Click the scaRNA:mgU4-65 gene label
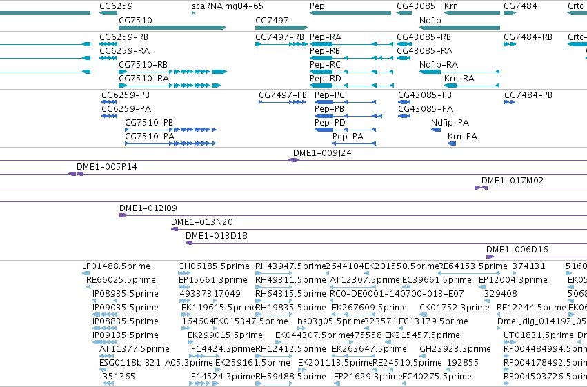The image size is (587, 387). [228, 6]
